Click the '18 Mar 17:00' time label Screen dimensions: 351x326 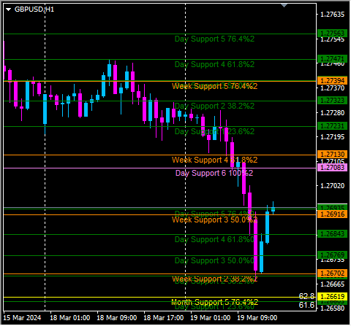(164, 318)
